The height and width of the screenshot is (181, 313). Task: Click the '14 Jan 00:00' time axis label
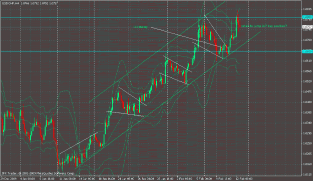click(x=87, y=178)
